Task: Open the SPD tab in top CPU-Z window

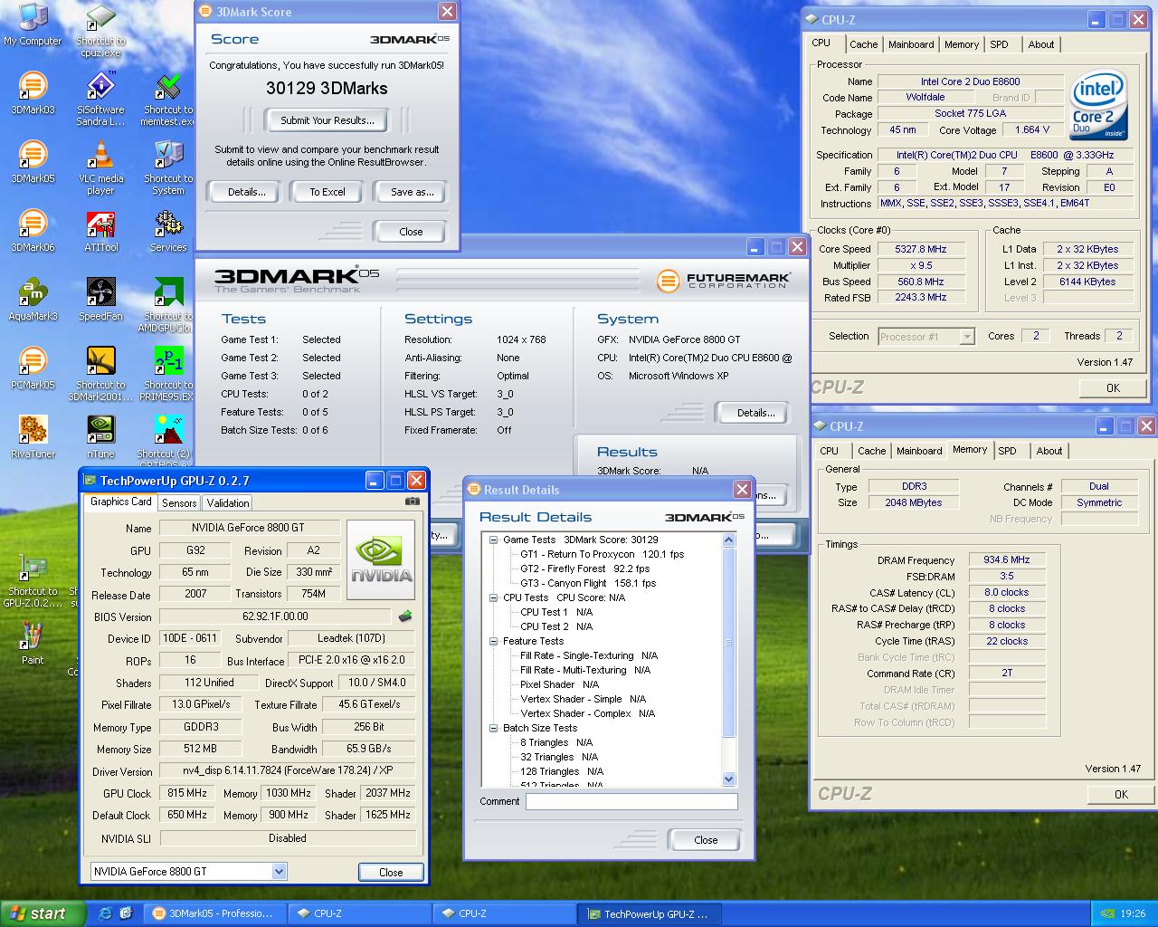Action: coord(999,44)
